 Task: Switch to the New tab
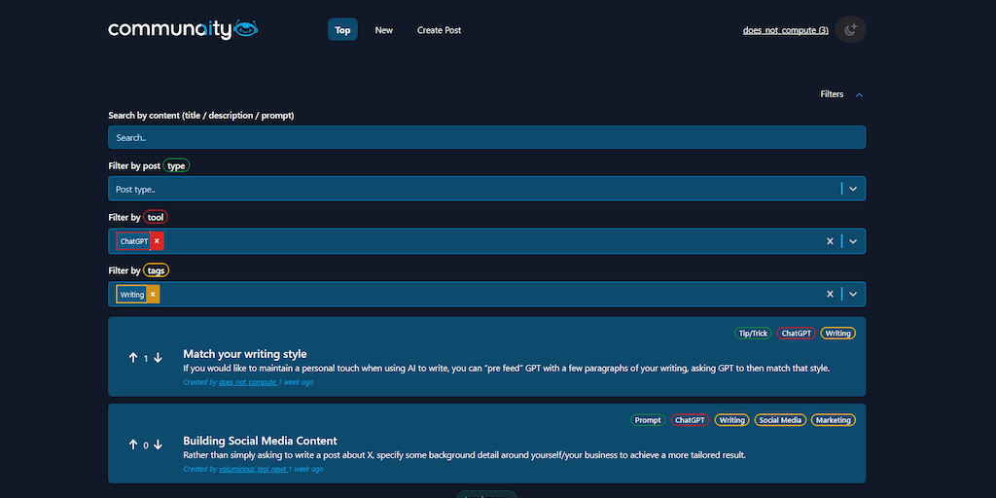coord(383,30)
